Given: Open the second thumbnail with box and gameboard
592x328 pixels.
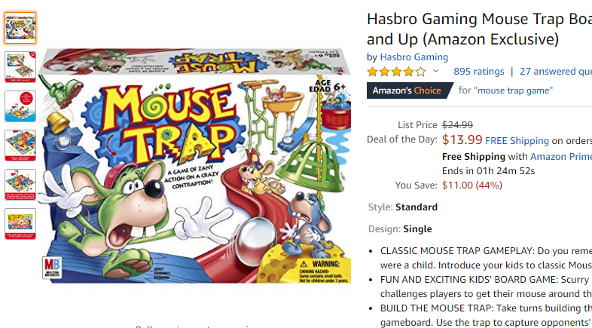Looking at the screenshot, I should 20,67.
